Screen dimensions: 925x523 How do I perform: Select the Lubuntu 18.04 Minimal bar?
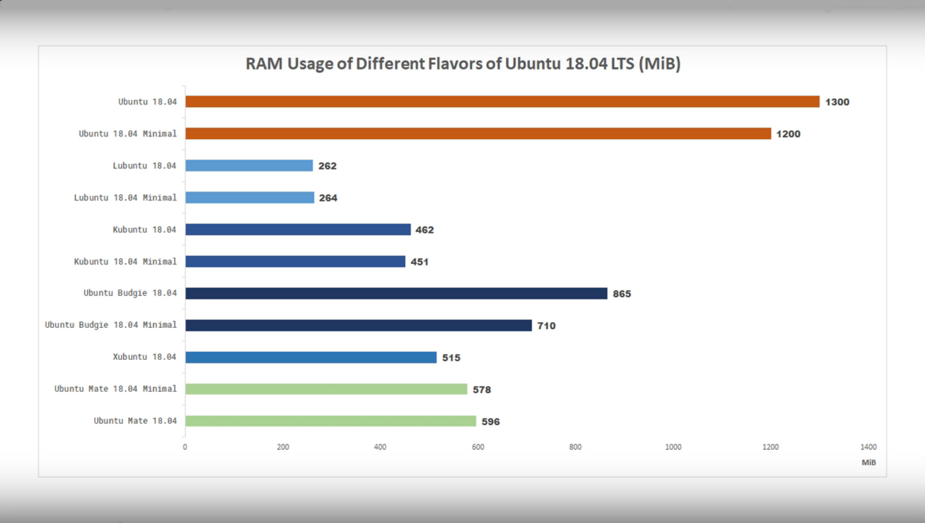click(x=249, y=197)
